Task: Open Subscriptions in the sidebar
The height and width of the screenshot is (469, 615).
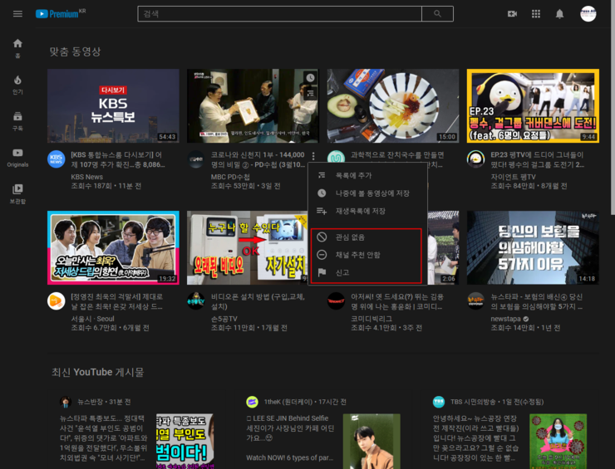Action: pos(17,121)
